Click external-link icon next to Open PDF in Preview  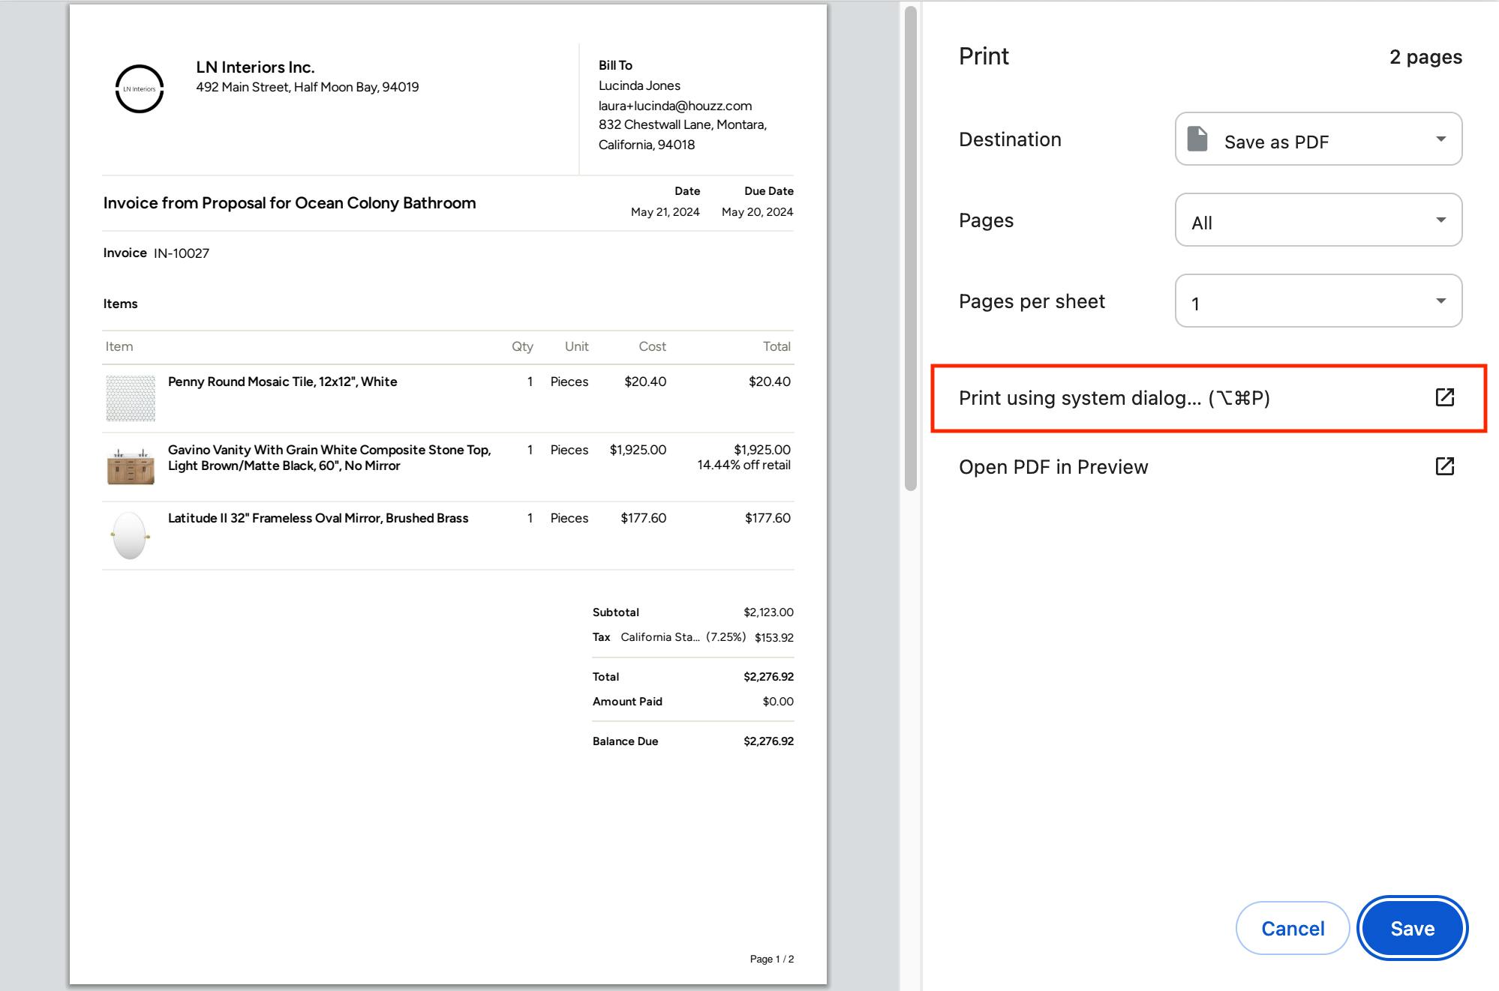click(x=1444, y=466)
